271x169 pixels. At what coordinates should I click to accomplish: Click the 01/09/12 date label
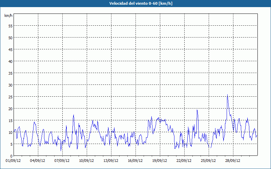[x=13, y=161]
